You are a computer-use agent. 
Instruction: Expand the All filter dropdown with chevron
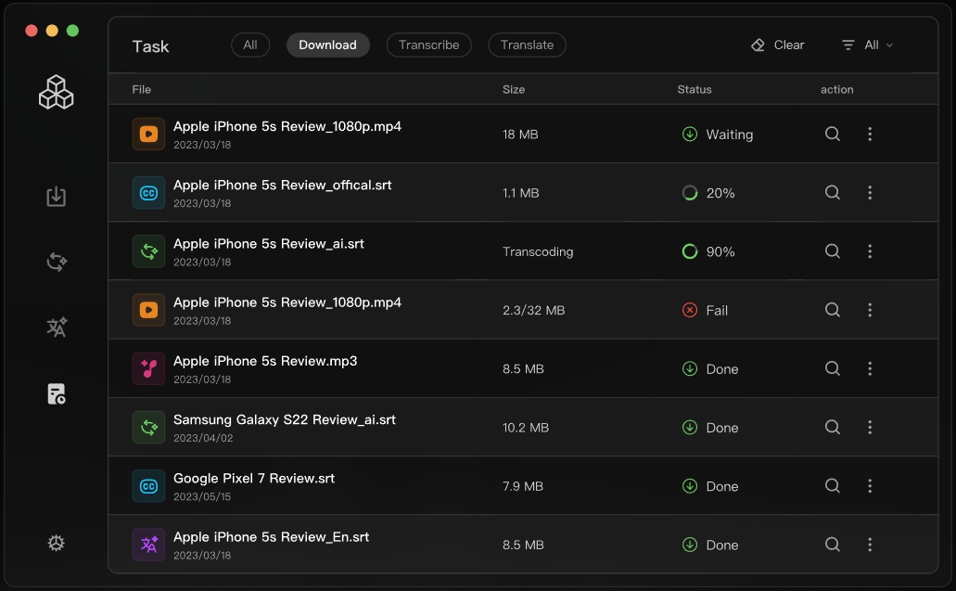[x=868, y=45]
